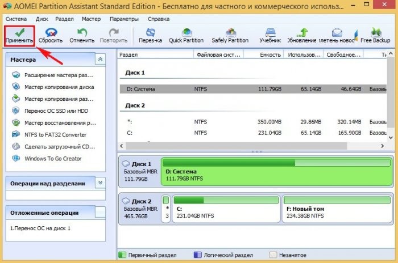Maximize the AOMEI window
Screen dimensions: 398x263
coord(366,4)
